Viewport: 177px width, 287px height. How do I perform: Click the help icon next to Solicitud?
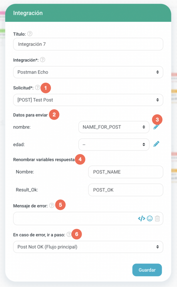tap(37, 87)
